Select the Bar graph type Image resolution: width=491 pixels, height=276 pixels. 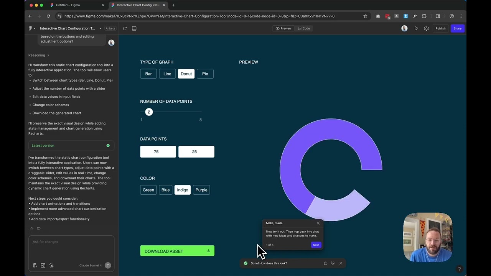(x=148, y=74)
